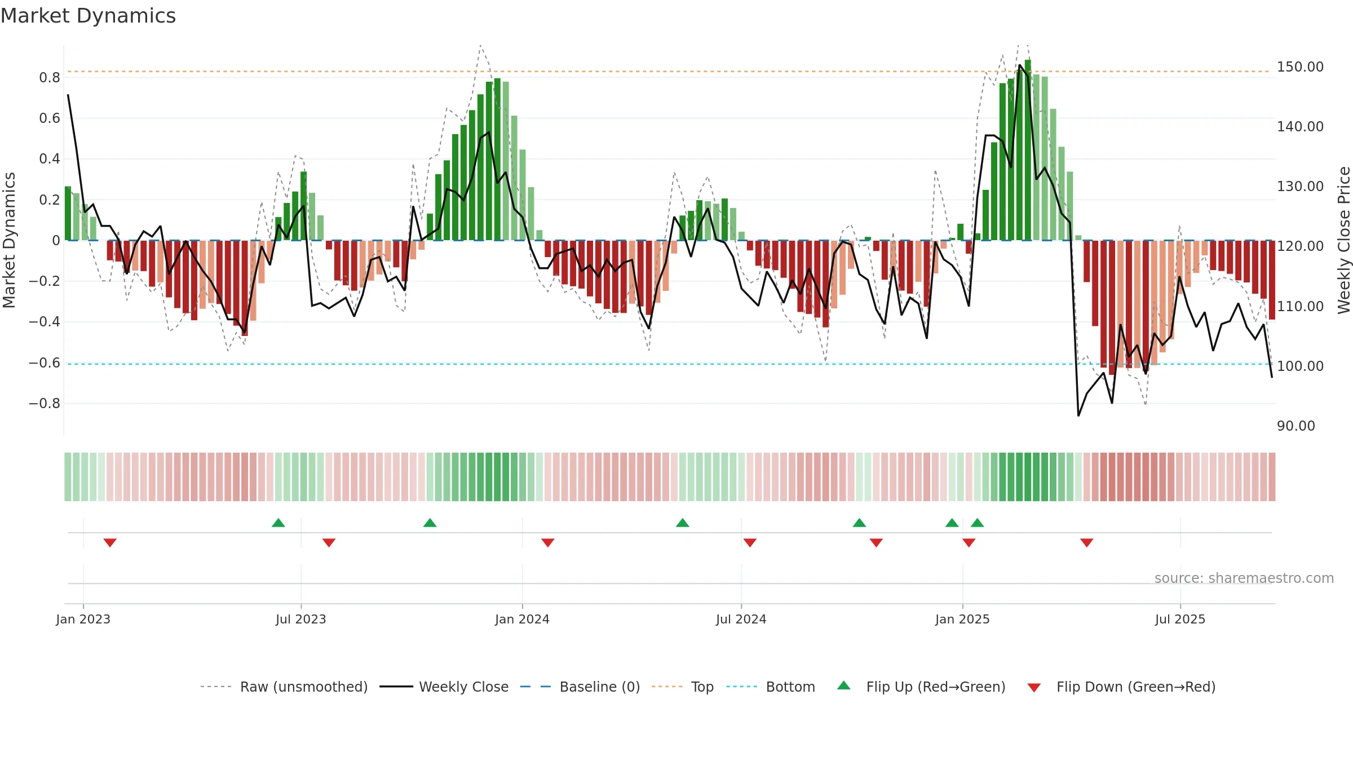Image resolution: width=1353 pixels, height=761 pixels.
Task: Click the 0.6 left axis label
Action: [x=50, y=118]
